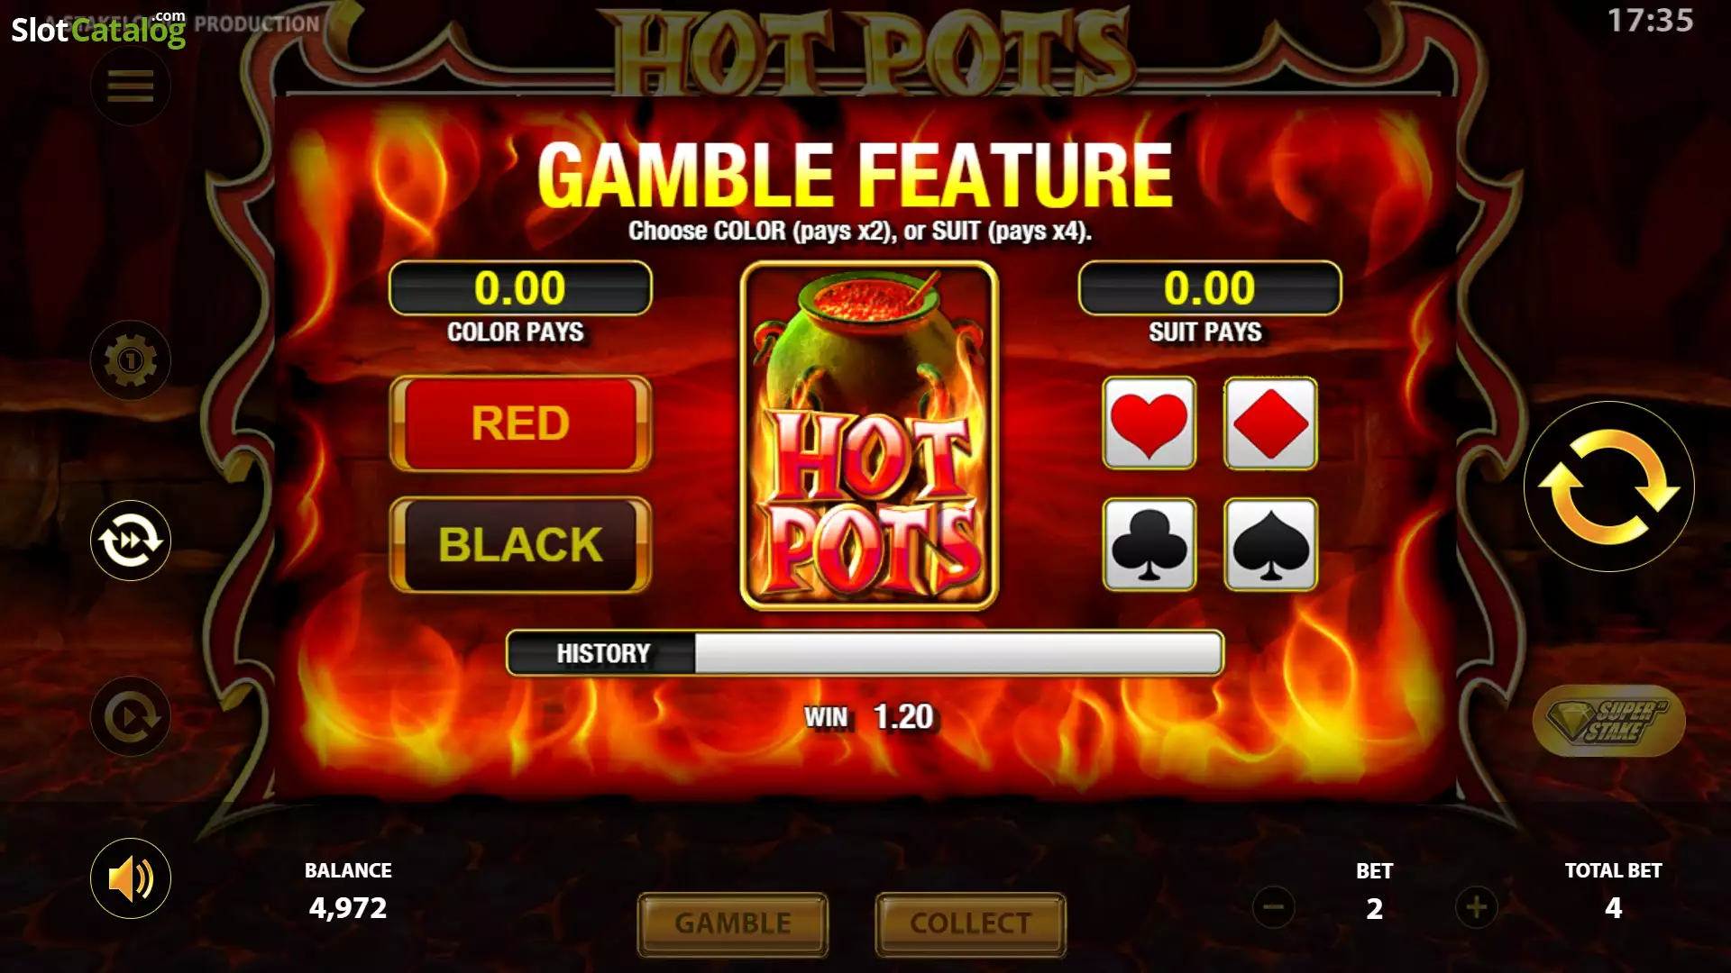
Task: Mute the sound speaker icon
Action: coord(131,878)
